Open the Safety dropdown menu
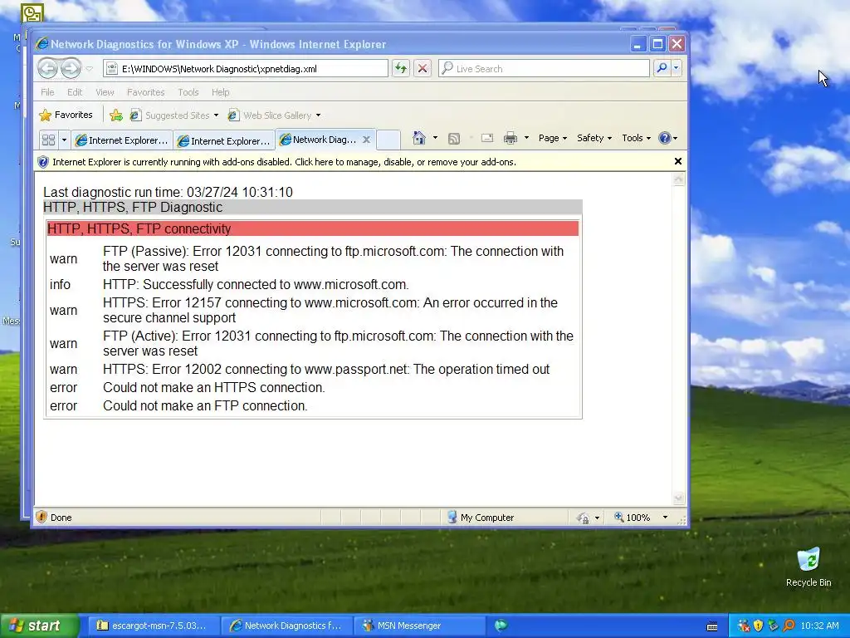Image resolution: width=850 pixels, height=638 pixels. pyautogui.click(x=594, y=138)
